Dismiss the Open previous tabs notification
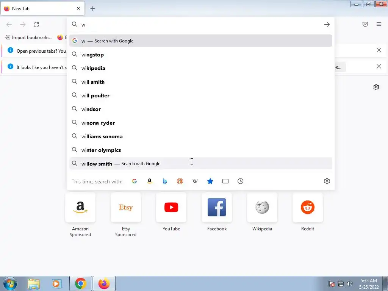Image resolution: width=388 pixels, height=291 pixels. point(379,50)
